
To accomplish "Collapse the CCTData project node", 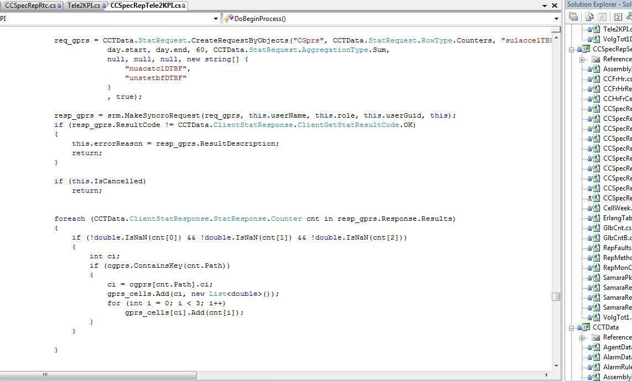I will [x=572, y=328].
